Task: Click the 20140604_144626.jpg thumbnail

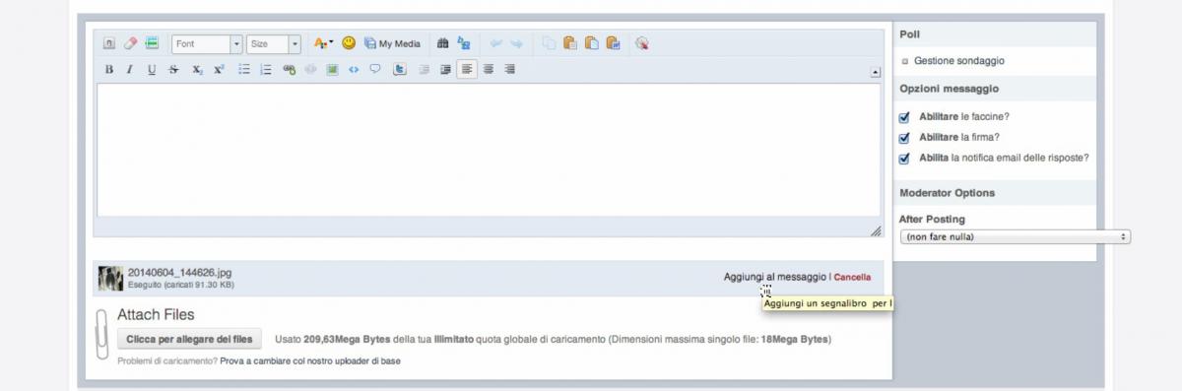Action: (x=110, y=279)
